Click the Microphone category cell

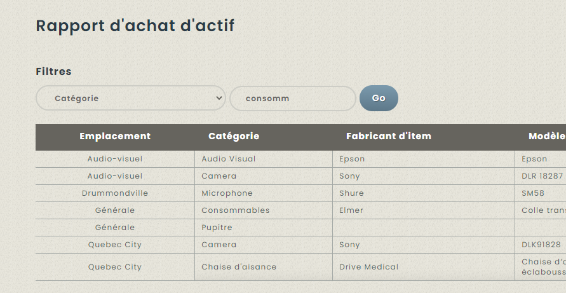(x=227, y=193)
